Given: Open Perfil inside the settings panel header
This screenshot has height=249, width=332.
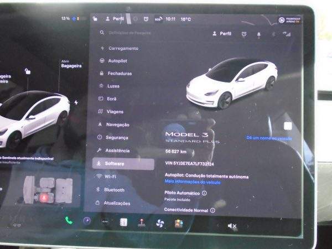Looking at the screenshot, I should (222, 33).
